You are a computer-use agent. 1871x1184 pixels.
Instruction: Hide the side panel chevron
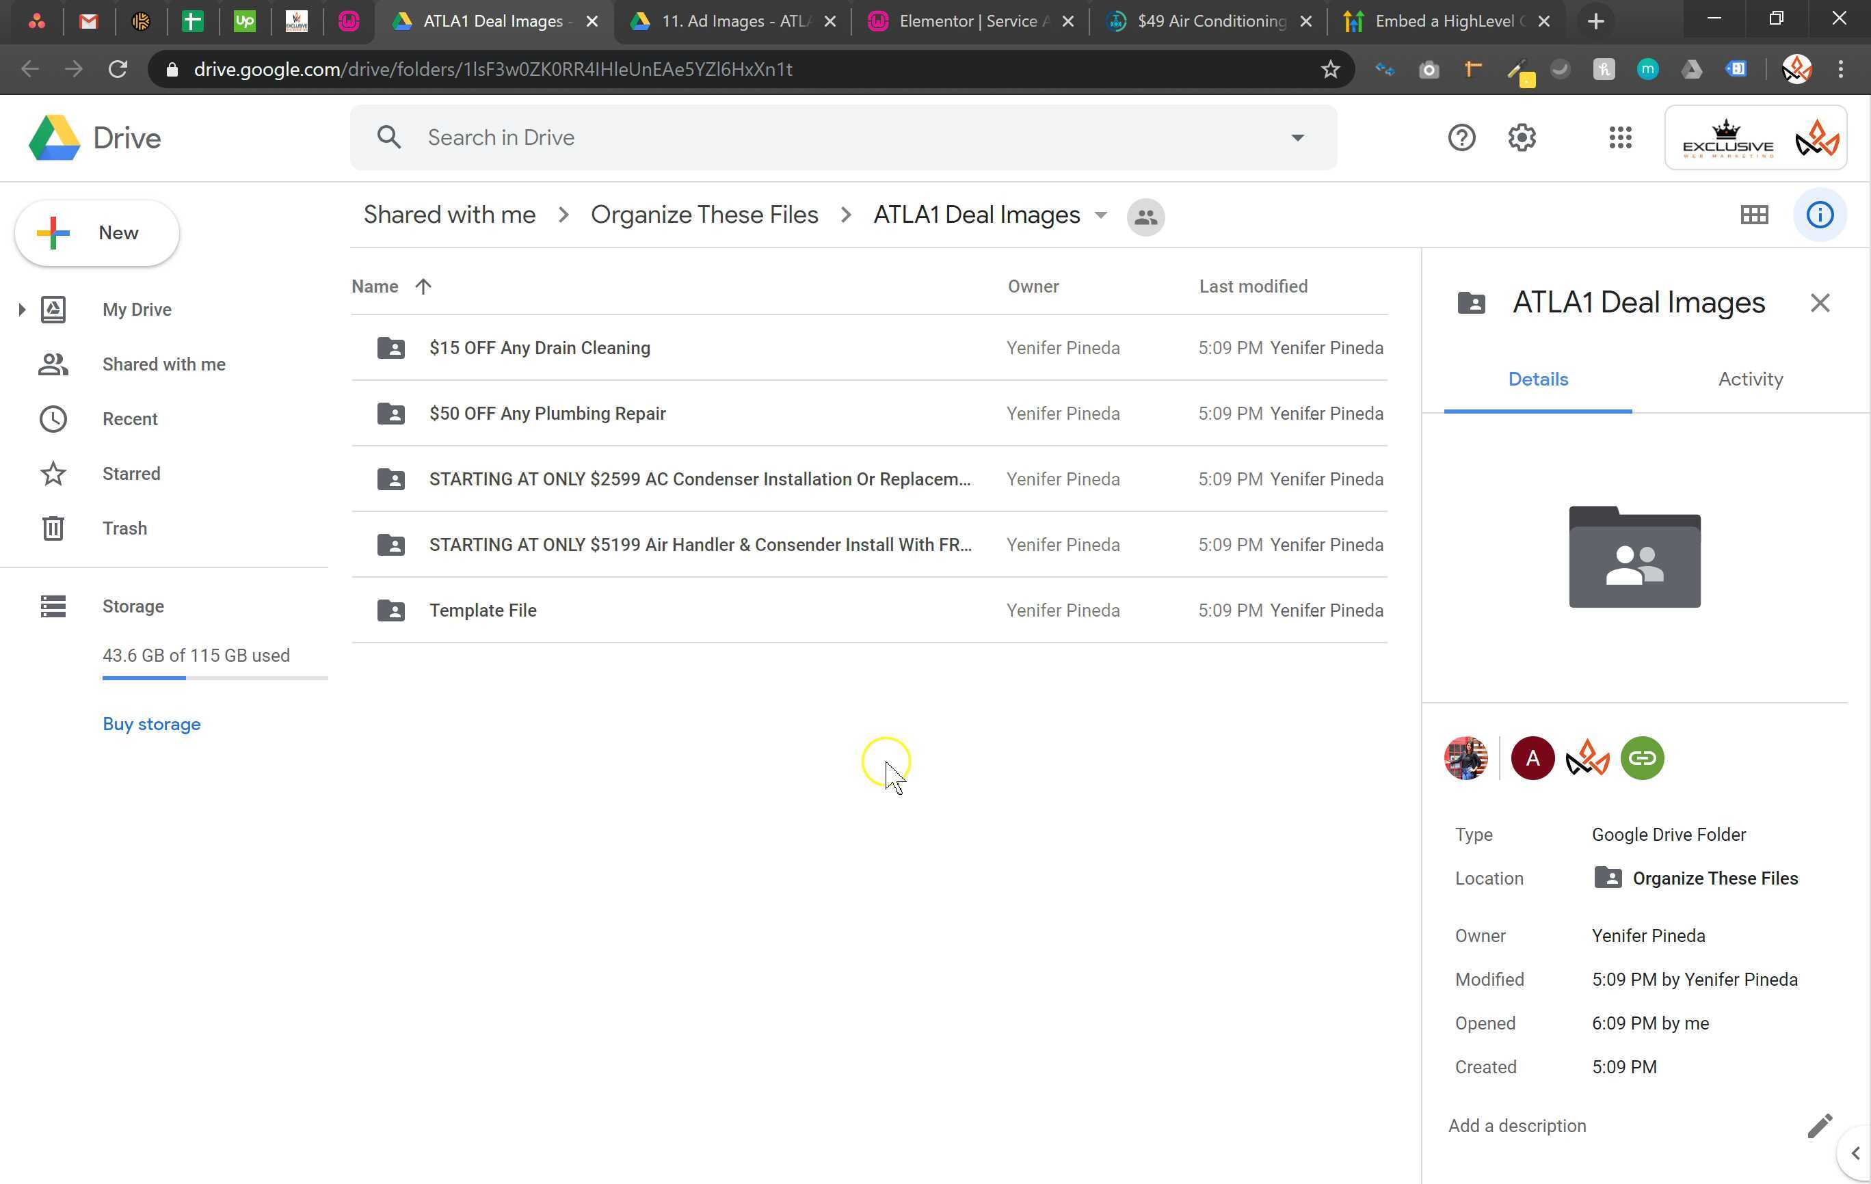(x=1855, y=1153)
